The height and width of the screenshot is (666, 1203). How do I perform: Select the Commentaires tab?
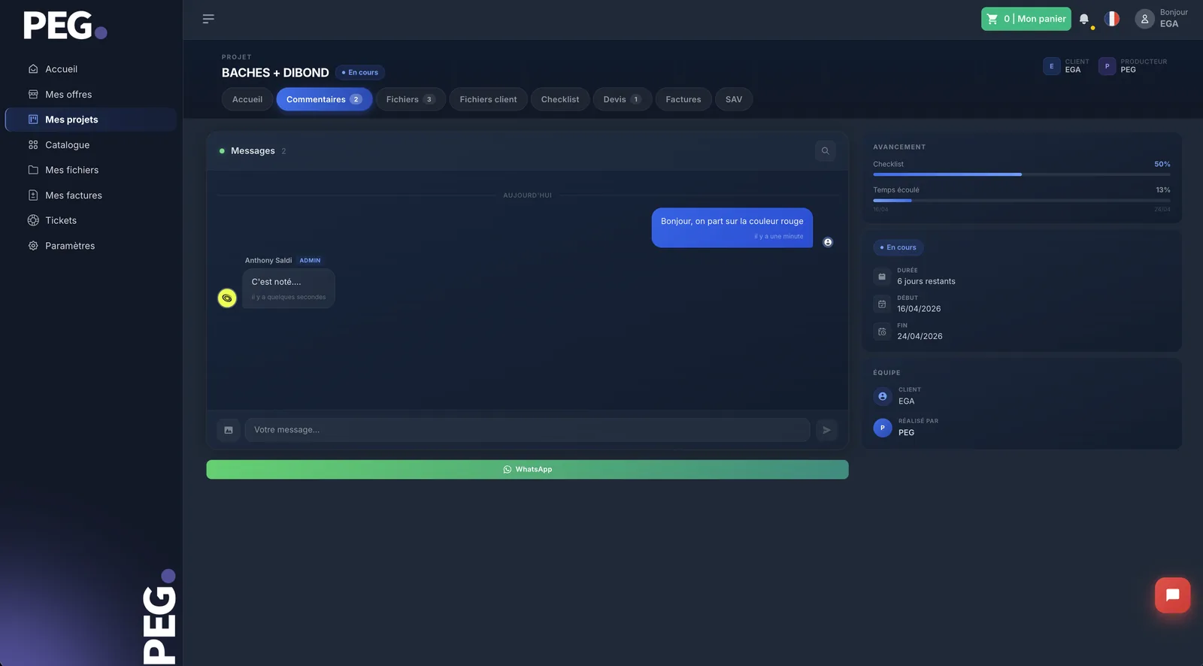click(x=324, y=99)
